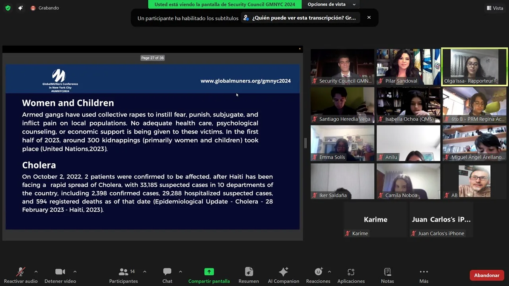Select Olga Issa- Rapporteur video thumbnail
Image resolution: width=509 pixels, height=286 pixels.
474,67
